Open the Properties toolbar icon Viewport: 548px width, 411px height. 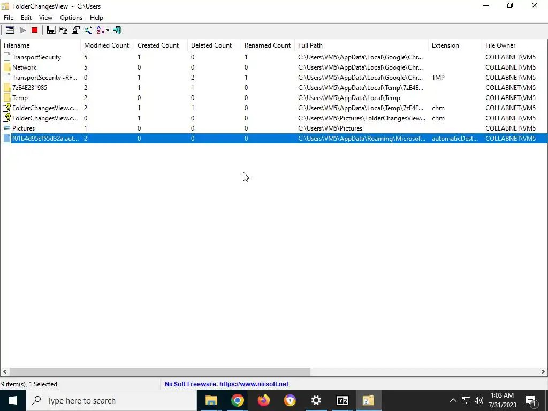pos(75,30)
